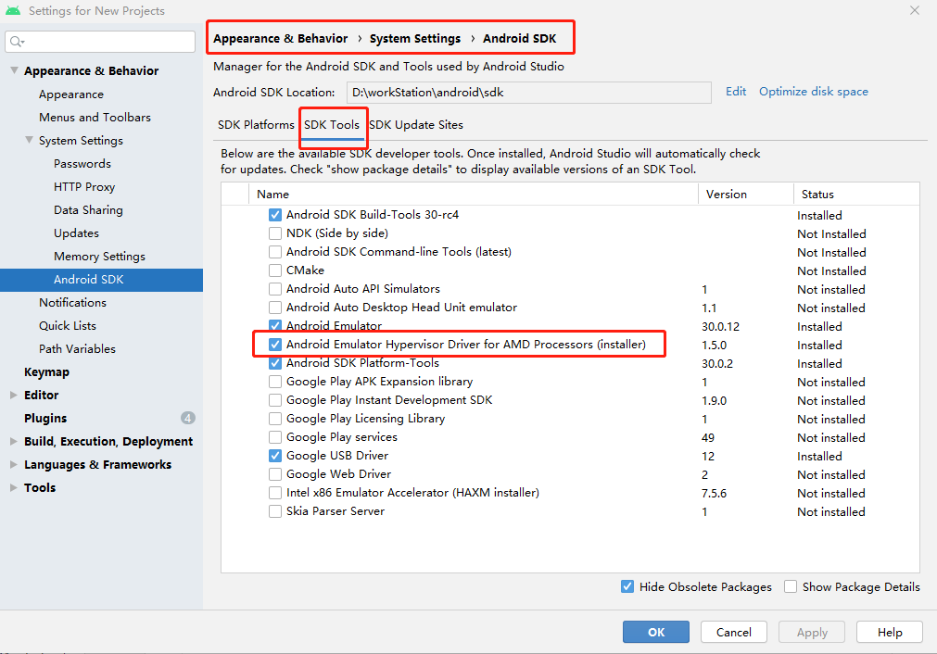Open Notifications settings
The height and width of the screenshot is (654, 937).
click(x=73, y=303)
